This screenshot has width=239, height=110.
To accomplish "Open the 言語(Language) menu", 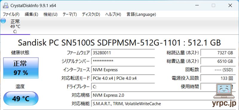I will tap(141, 14).
